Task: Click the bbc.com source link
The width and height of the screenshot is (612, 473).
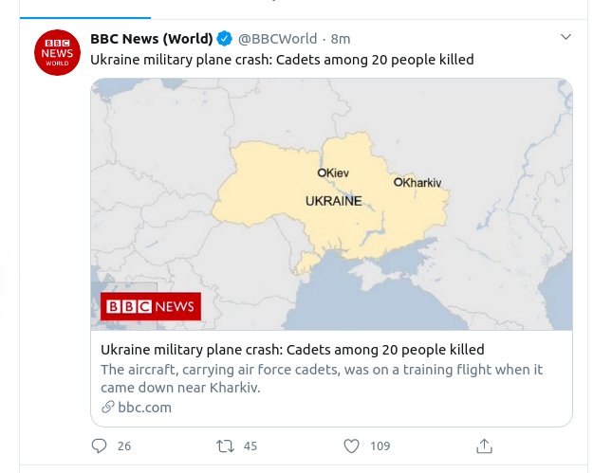Action: [144, 408]
